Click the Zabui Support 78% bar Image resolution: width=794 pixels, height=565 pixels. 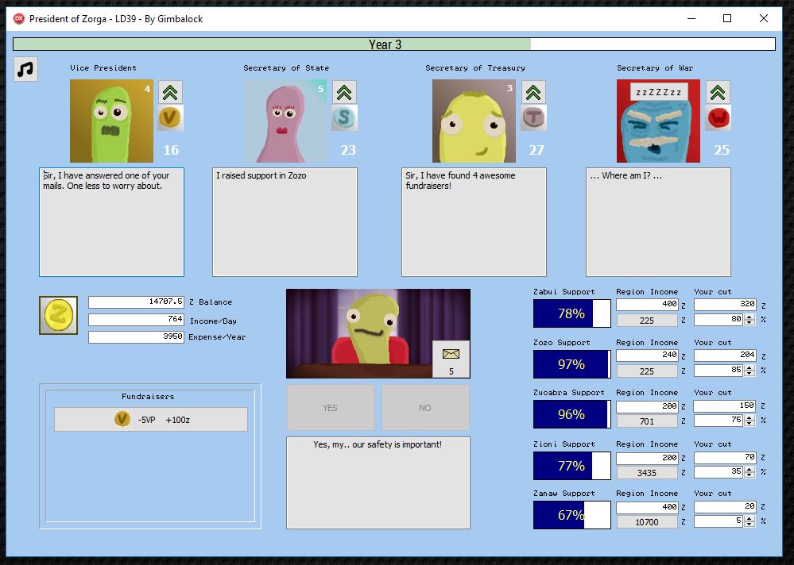[571, 313]
